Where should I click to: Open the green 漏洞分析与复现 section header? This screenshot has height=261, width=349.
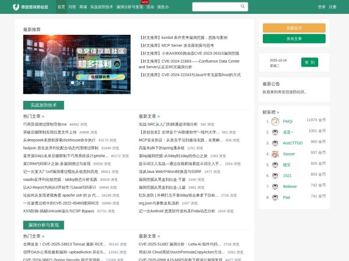[x=44, y=225]
